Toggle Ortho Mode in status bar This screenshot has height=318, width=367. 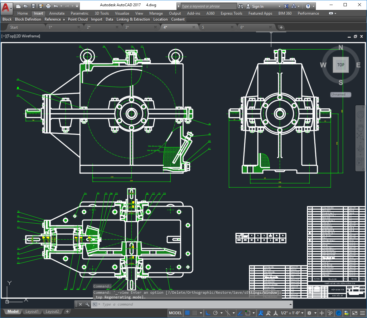[208, 313]
